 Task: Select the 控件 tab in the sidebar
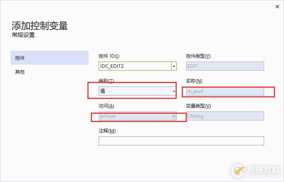[x=50, y=58]
